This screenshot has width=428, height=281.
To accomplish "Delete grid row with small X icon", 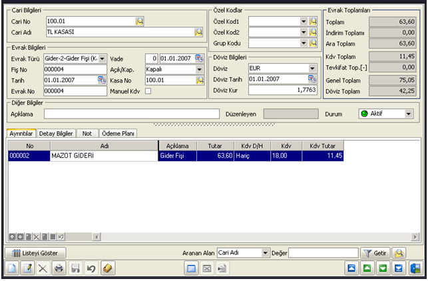I will (x=37, y=237).
